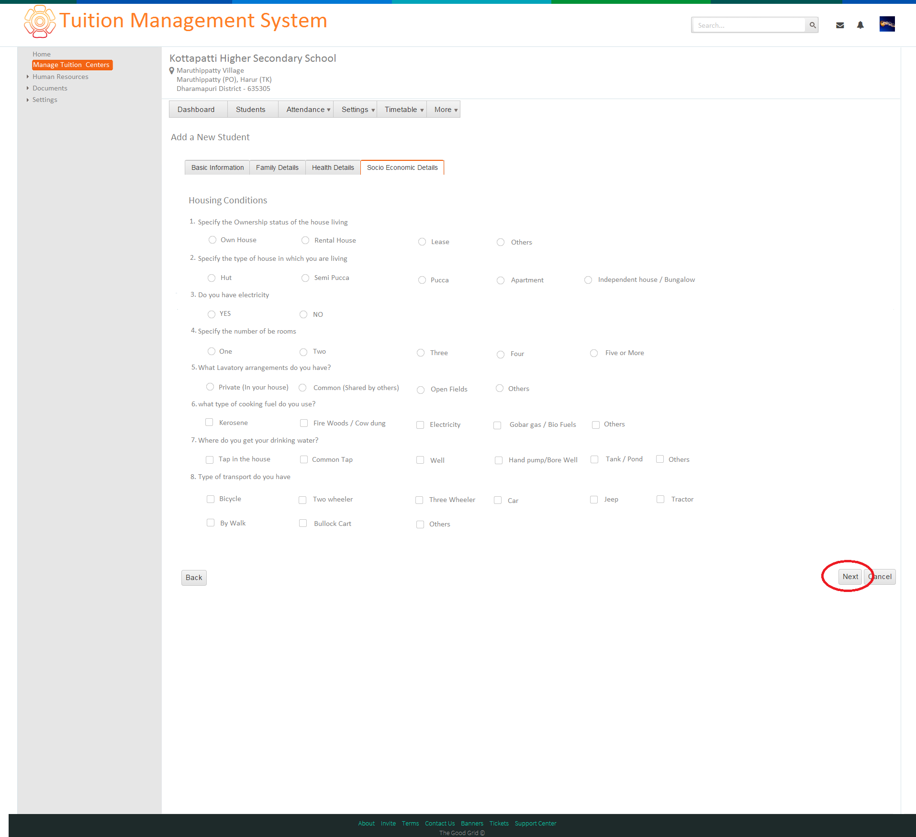
Task: Tick the Bullock Cart checkbox
Action: coord(303,523)
